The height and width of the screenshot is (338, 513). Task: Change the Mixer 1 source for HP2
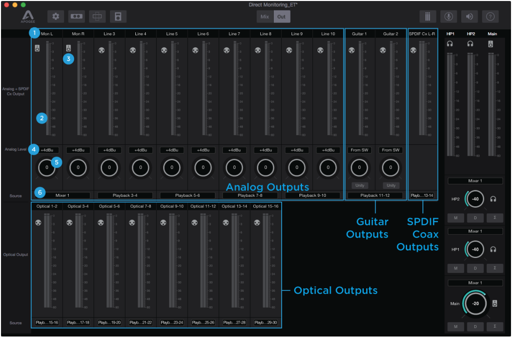[x=475, y=180]
